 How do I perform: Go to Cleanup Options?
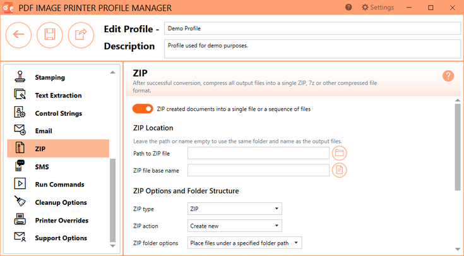pyautogui.click(x=58, y=202)
